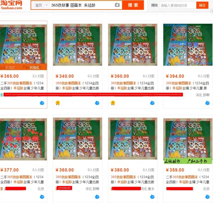This screenshot has width=213, height=204.
Task: Click the Wangwang chat icon under ¥380.00 item
Action: tap(152, 197)
